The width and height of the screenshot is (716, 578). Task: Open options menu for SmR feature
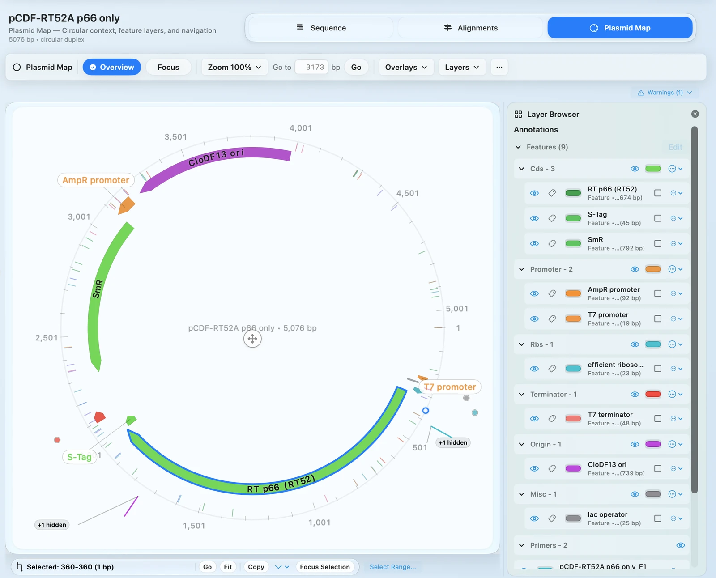click(x=676, y=244)
